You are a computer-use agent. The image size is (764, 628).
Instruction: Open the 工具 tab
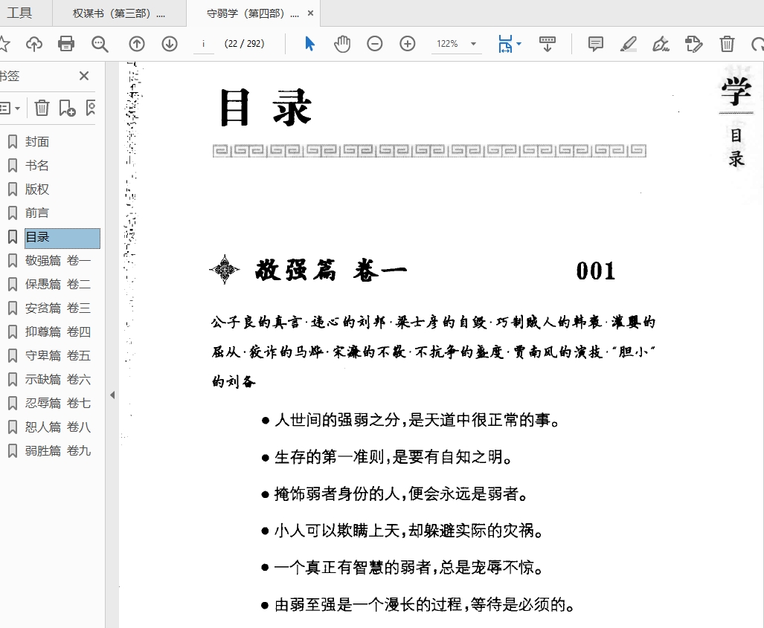pyautogui.click(x=20, y=13)
